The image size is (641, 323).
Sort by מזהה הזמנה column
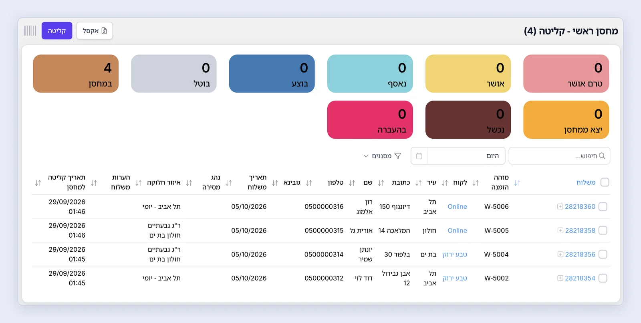[x=476, y=183]
